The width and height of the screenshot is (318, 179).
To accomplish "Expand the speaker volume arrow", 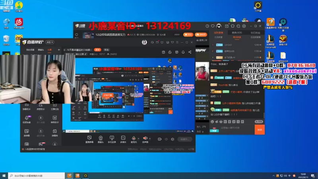I will 150,138.
